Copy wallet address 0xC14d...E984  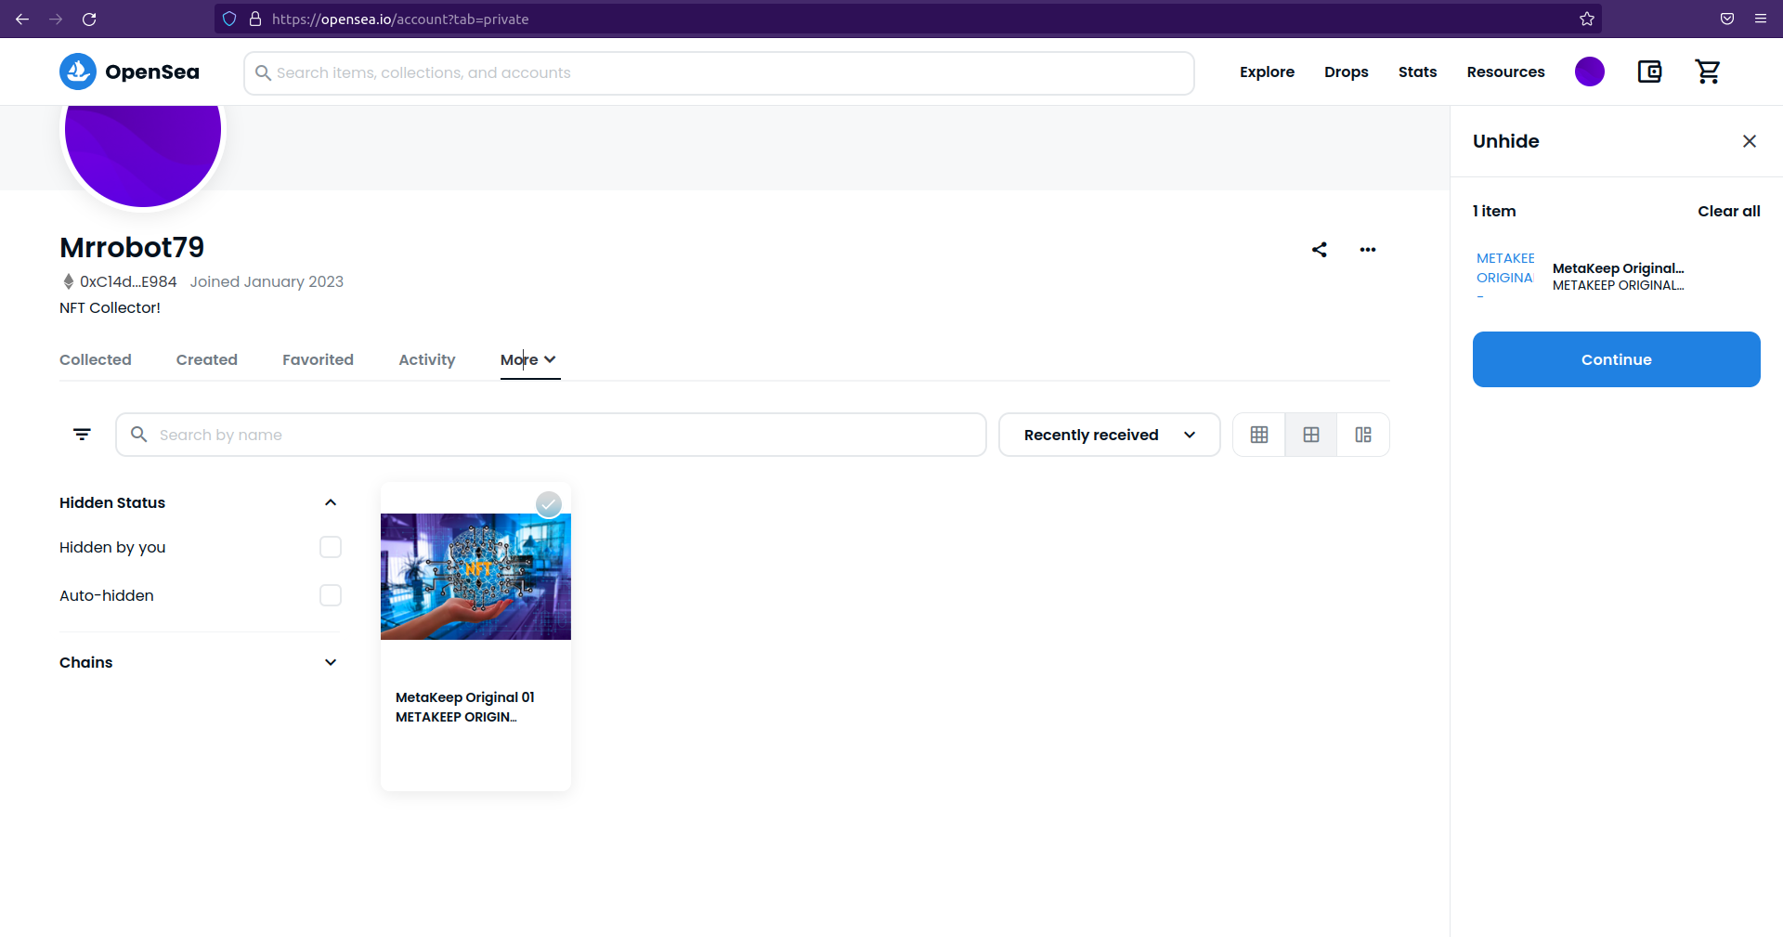[x=128, y=281]
